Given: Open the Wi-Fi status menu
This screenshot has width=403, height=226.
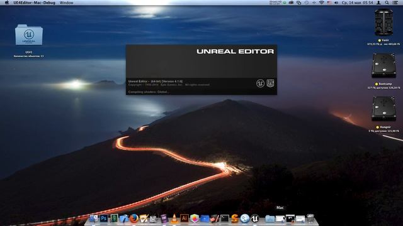Looking at the screenshot, I should [x=321, y=3].
